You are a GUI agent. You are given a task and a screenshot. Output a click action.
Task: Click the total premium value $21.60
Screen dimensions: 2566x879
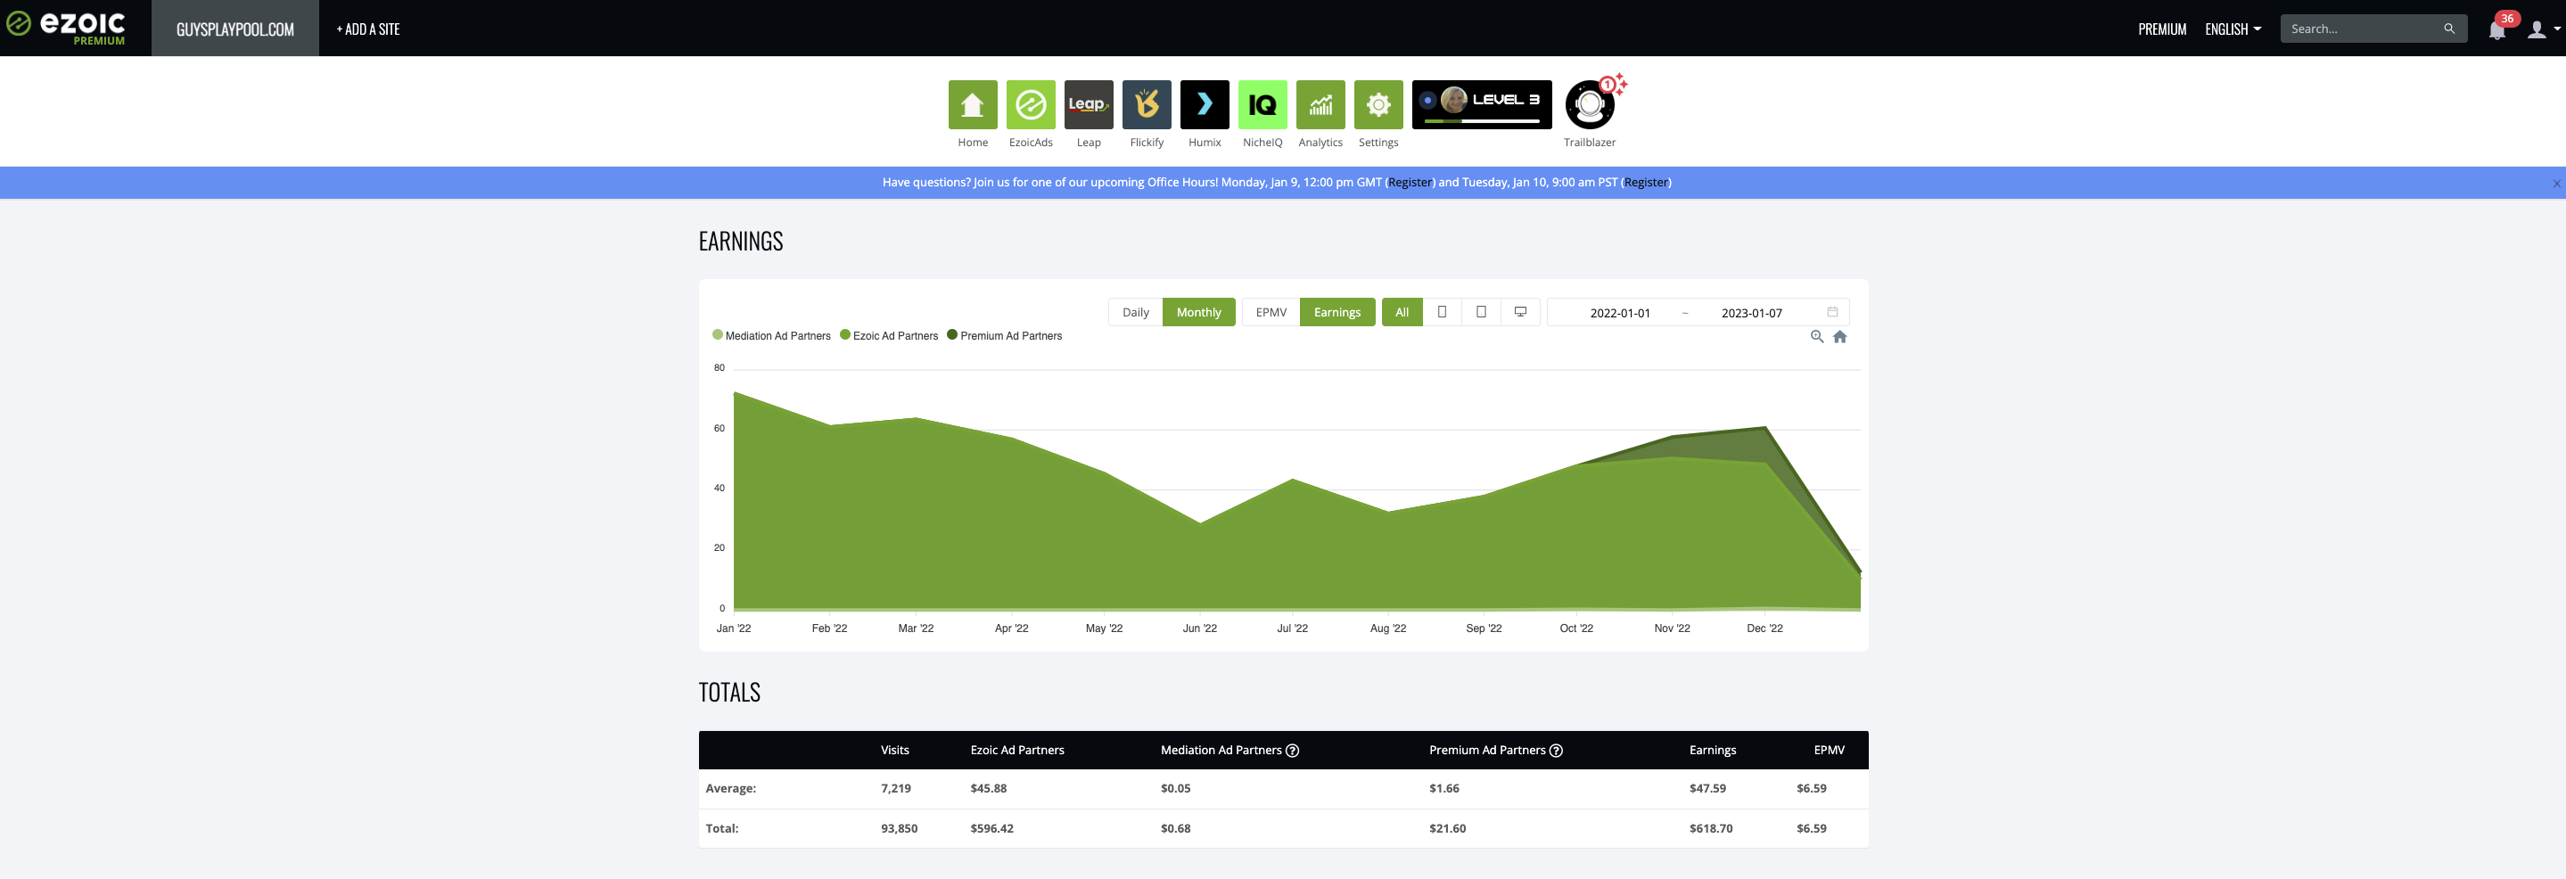[1447, 828]
